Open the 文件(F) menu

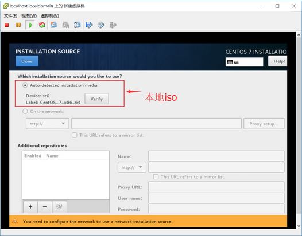(x=10, y=16)
